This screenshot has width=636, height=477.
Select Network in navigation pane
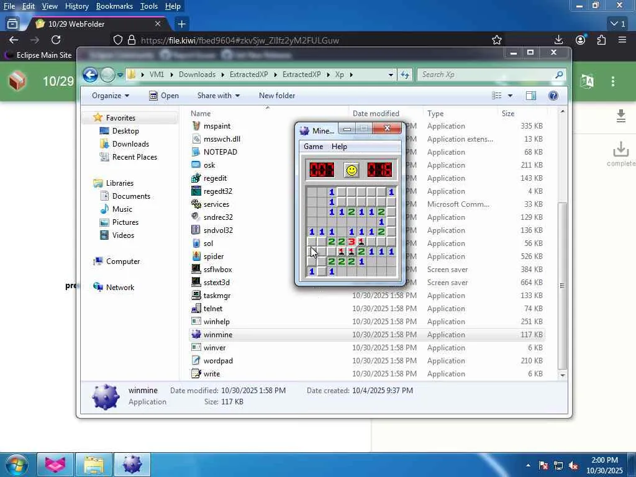pyautogui.click(x=120, y=287)
